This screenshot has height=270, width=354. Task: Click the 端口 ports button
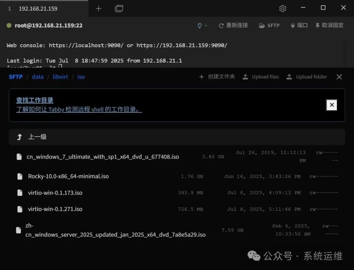299,26
